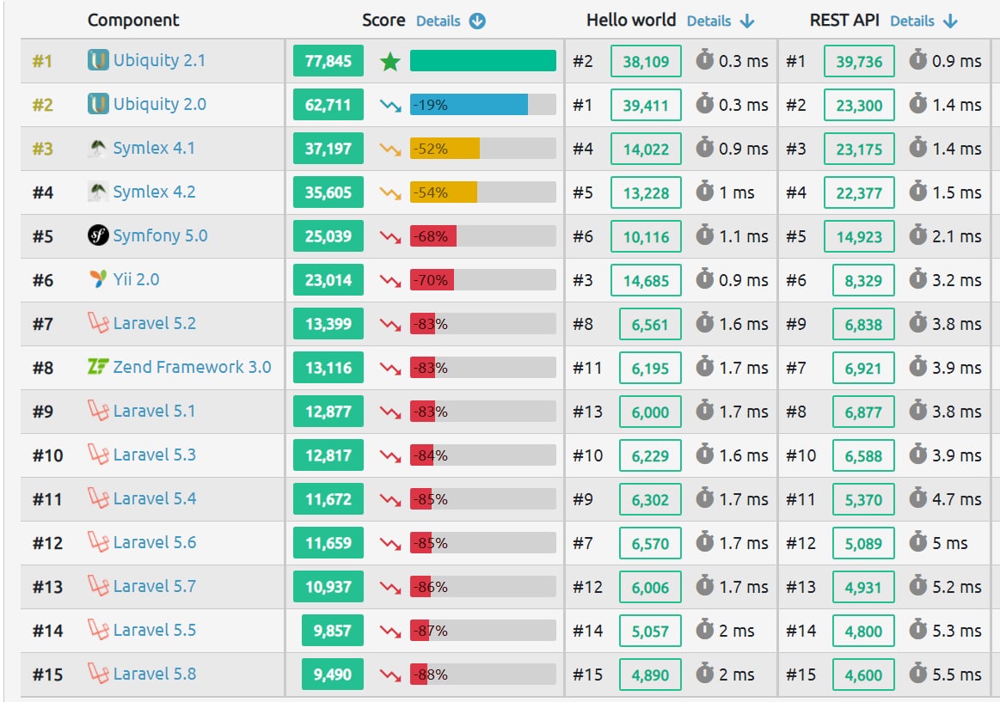Image resolution: width=1000 pixels, height=702 pixels.
Task: Click the green full score bar for Ubiquity 2.1
Action: (x=482, y=61)
